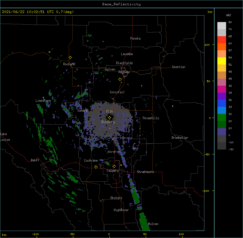Image resolution: width=243 pixels, height=238 pixels.
Task: Select the Strathmore label
Action: pyautogui.click(x=145, y=172)
